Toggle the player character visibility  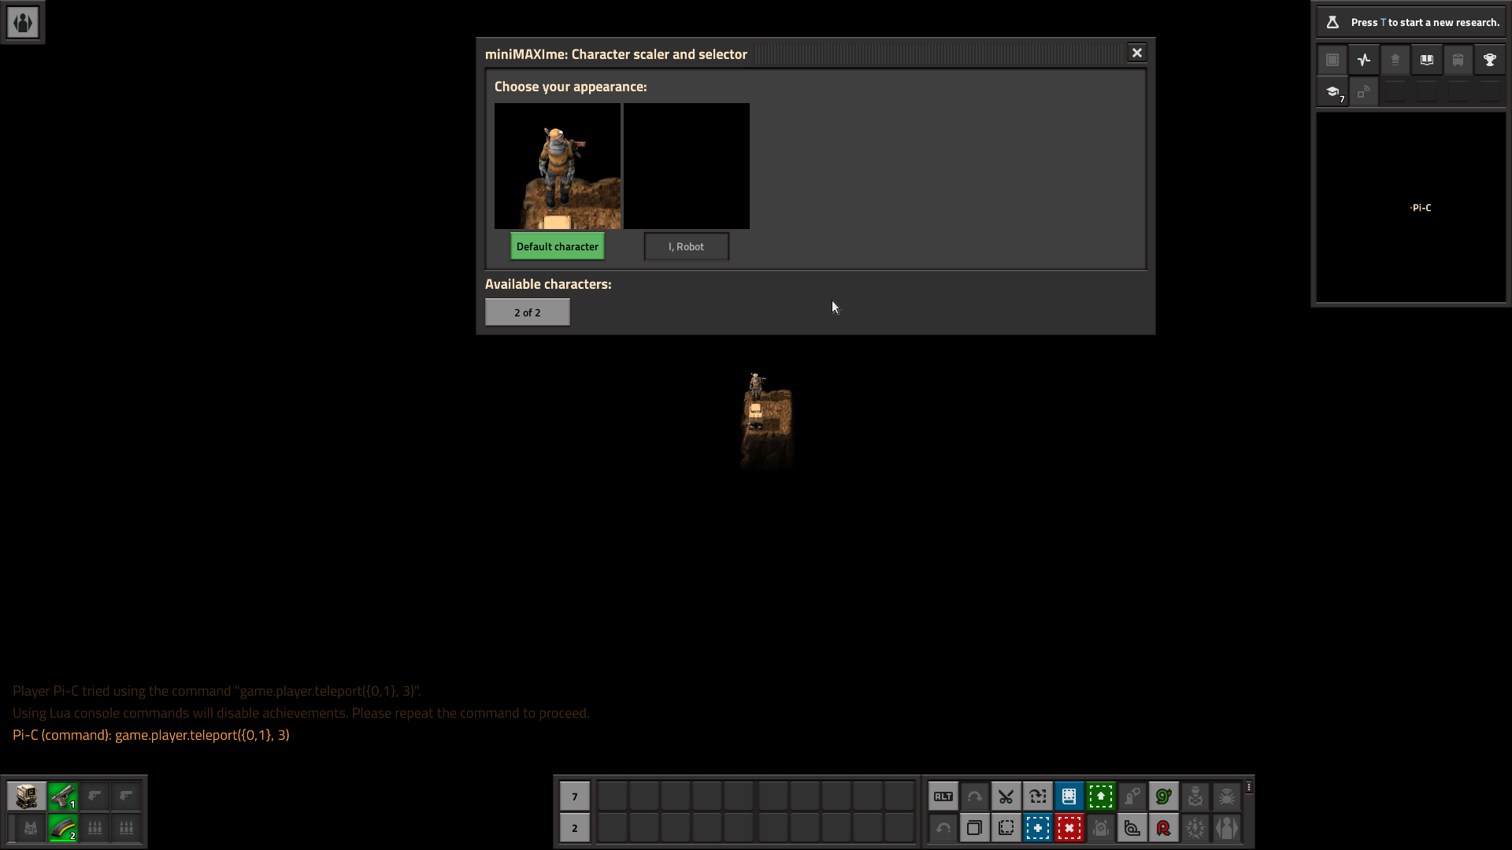(x=1226, y=827)
